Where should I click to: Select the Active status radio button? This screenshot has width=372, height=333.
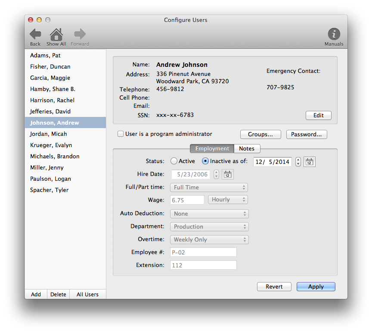pos(174,161)
